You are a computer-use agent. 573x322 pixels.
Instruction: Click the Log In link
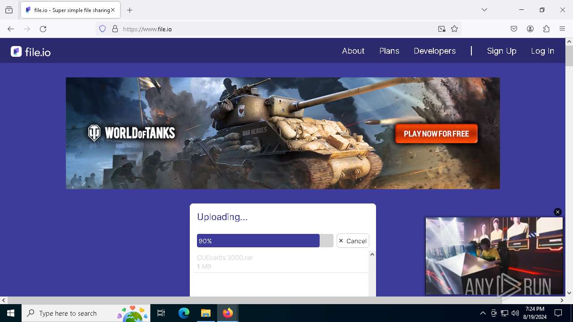(x=543, y=51)
